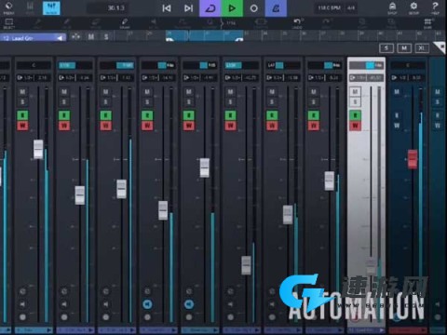Solo the Lead Gtr track in track header

tap(106, 37)
